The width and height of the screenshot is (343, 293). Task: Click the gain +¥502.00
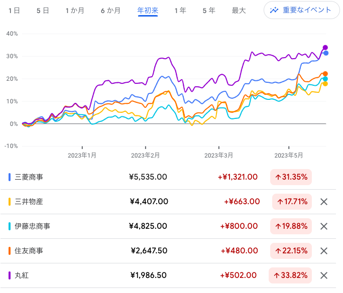[x=238, y=275]
